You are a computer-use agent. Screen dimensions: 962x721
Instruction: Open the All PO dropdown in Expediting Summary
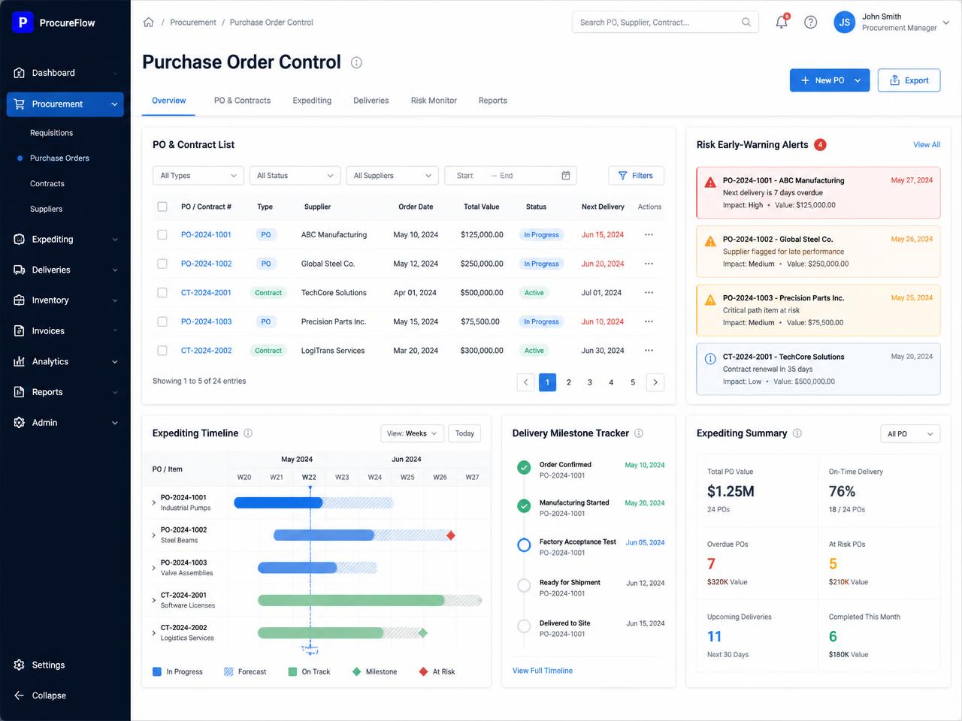coord(910,433)
